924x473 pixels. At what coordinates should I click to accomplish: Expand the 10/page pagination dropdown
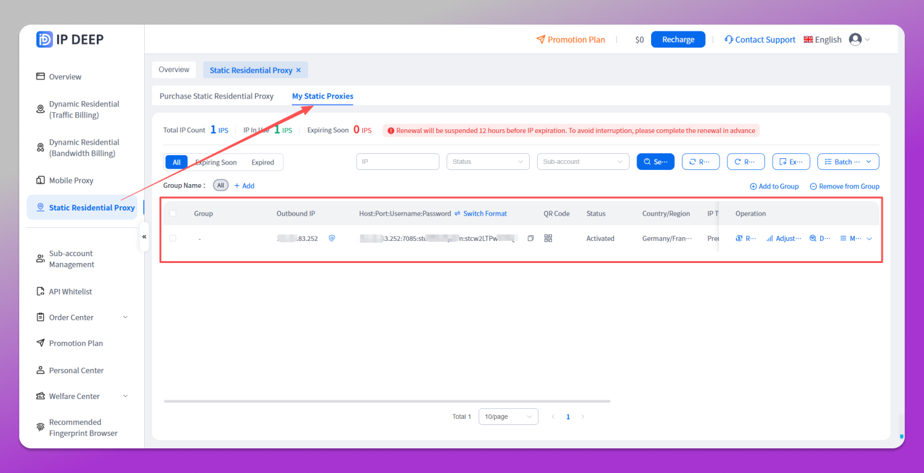coord(508,416)
